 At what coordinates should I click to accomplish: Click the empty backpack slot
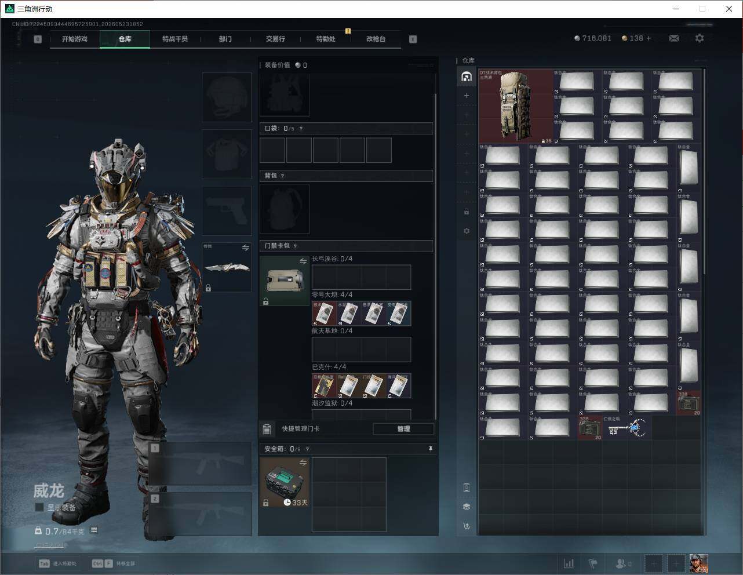coord(284,209)
